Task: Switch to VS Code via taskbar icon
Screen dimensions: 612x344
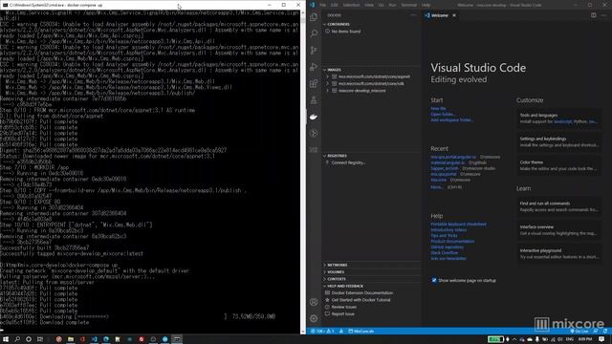Action: (94, 339)
